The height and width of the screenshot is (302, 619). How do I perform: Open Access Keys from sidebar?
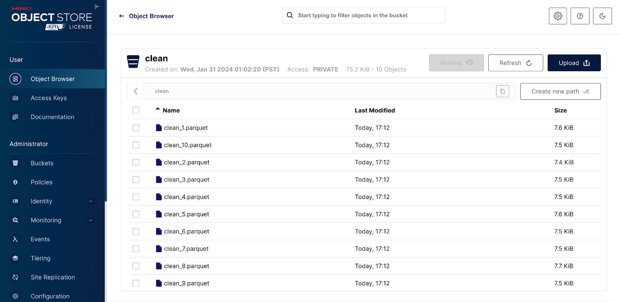(49, 98)
